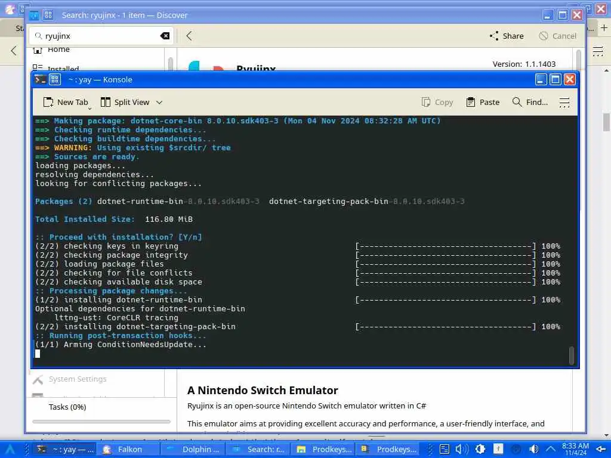Click the Konsole title bar pin-to-desktops icon
Viewport: 611px width, 458px height.
coord(54,79)
